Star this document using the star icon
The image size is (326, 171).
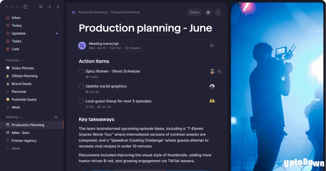[208, 12]
